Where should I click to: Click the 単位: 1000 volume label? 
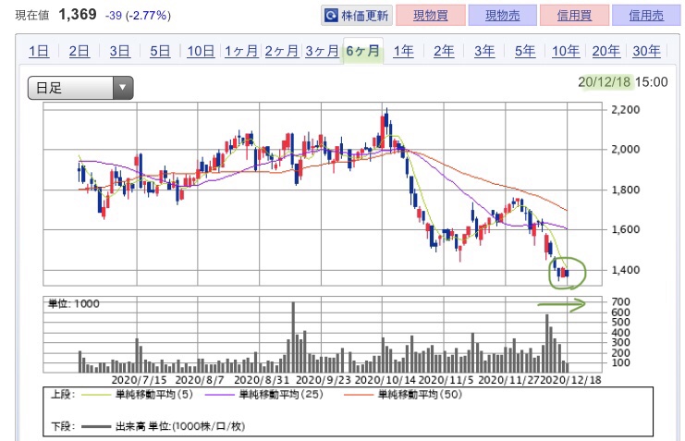click(73, 304)
